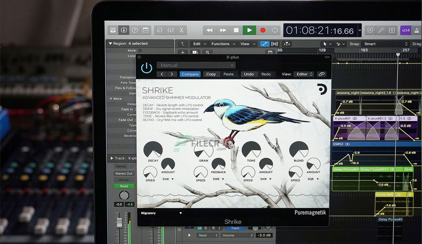Toggle the purple 1234 Count-in button
422x244 pixels.
405,30
